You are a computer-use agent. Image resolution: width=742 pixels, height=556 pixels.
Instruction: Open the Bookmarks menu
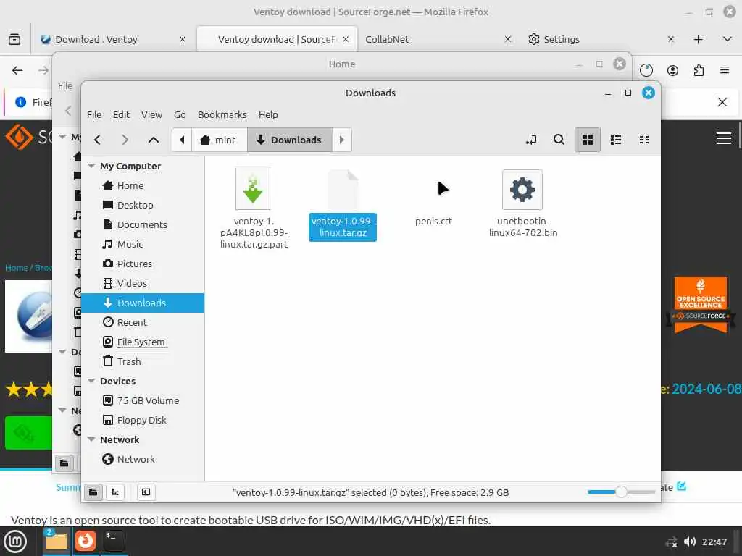coord(222,114)
